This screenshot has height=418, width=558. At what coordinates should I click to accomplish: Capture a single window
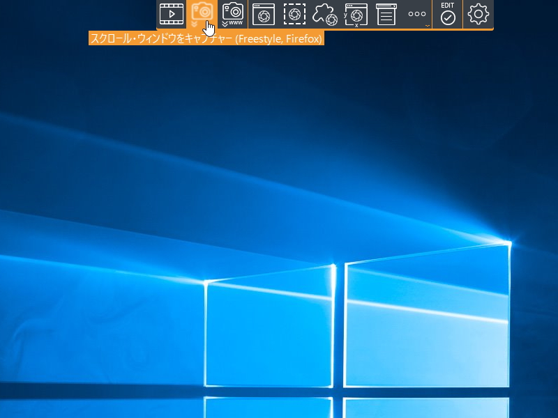[264, 14]
